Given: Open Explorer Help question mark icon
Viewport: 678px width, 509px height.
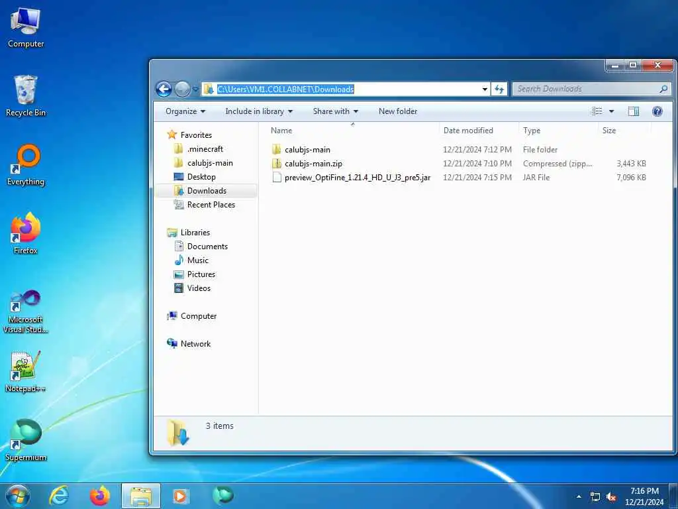Looking at the screenshot, I should (x=657, y=111).
